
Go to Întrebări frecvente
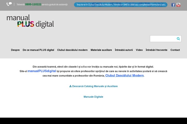point(156,50)
